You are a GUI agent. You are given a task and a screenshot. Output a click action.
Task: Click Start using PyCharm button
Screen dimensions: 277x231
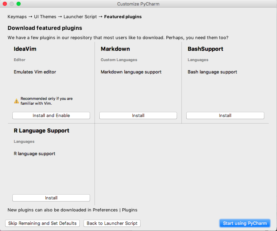click(245, 223)
